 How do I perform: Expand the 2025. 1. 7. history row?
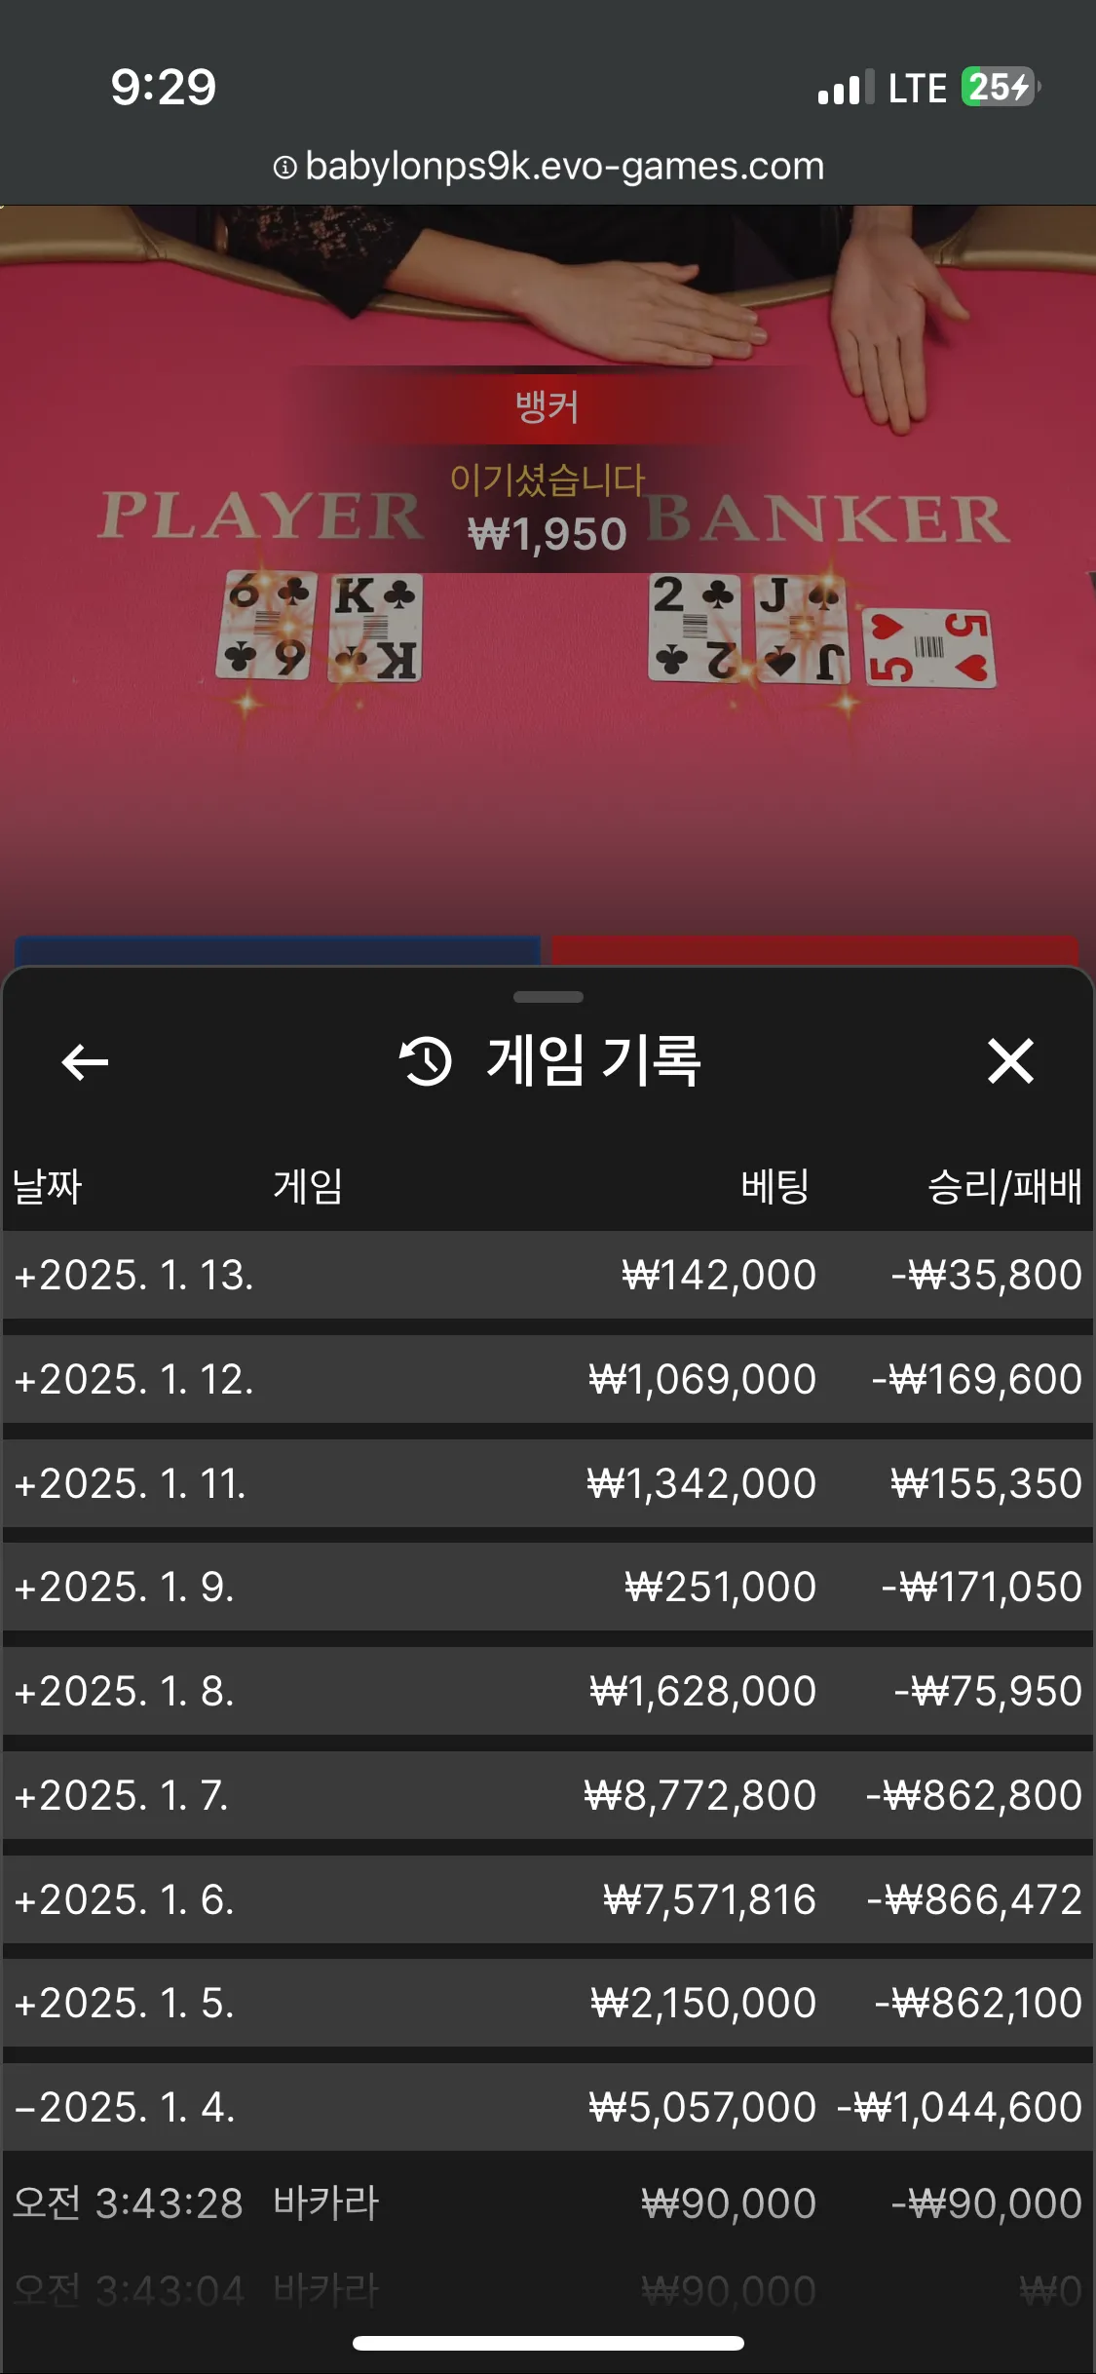[548, 1795]
